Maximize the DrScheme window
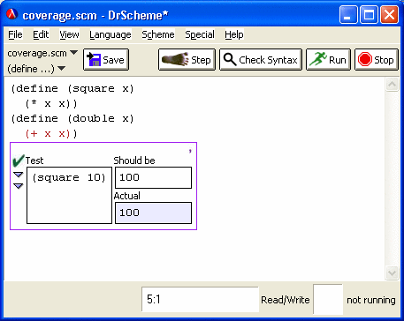Viewport: 404px width, 321px height. coord(369,15)
